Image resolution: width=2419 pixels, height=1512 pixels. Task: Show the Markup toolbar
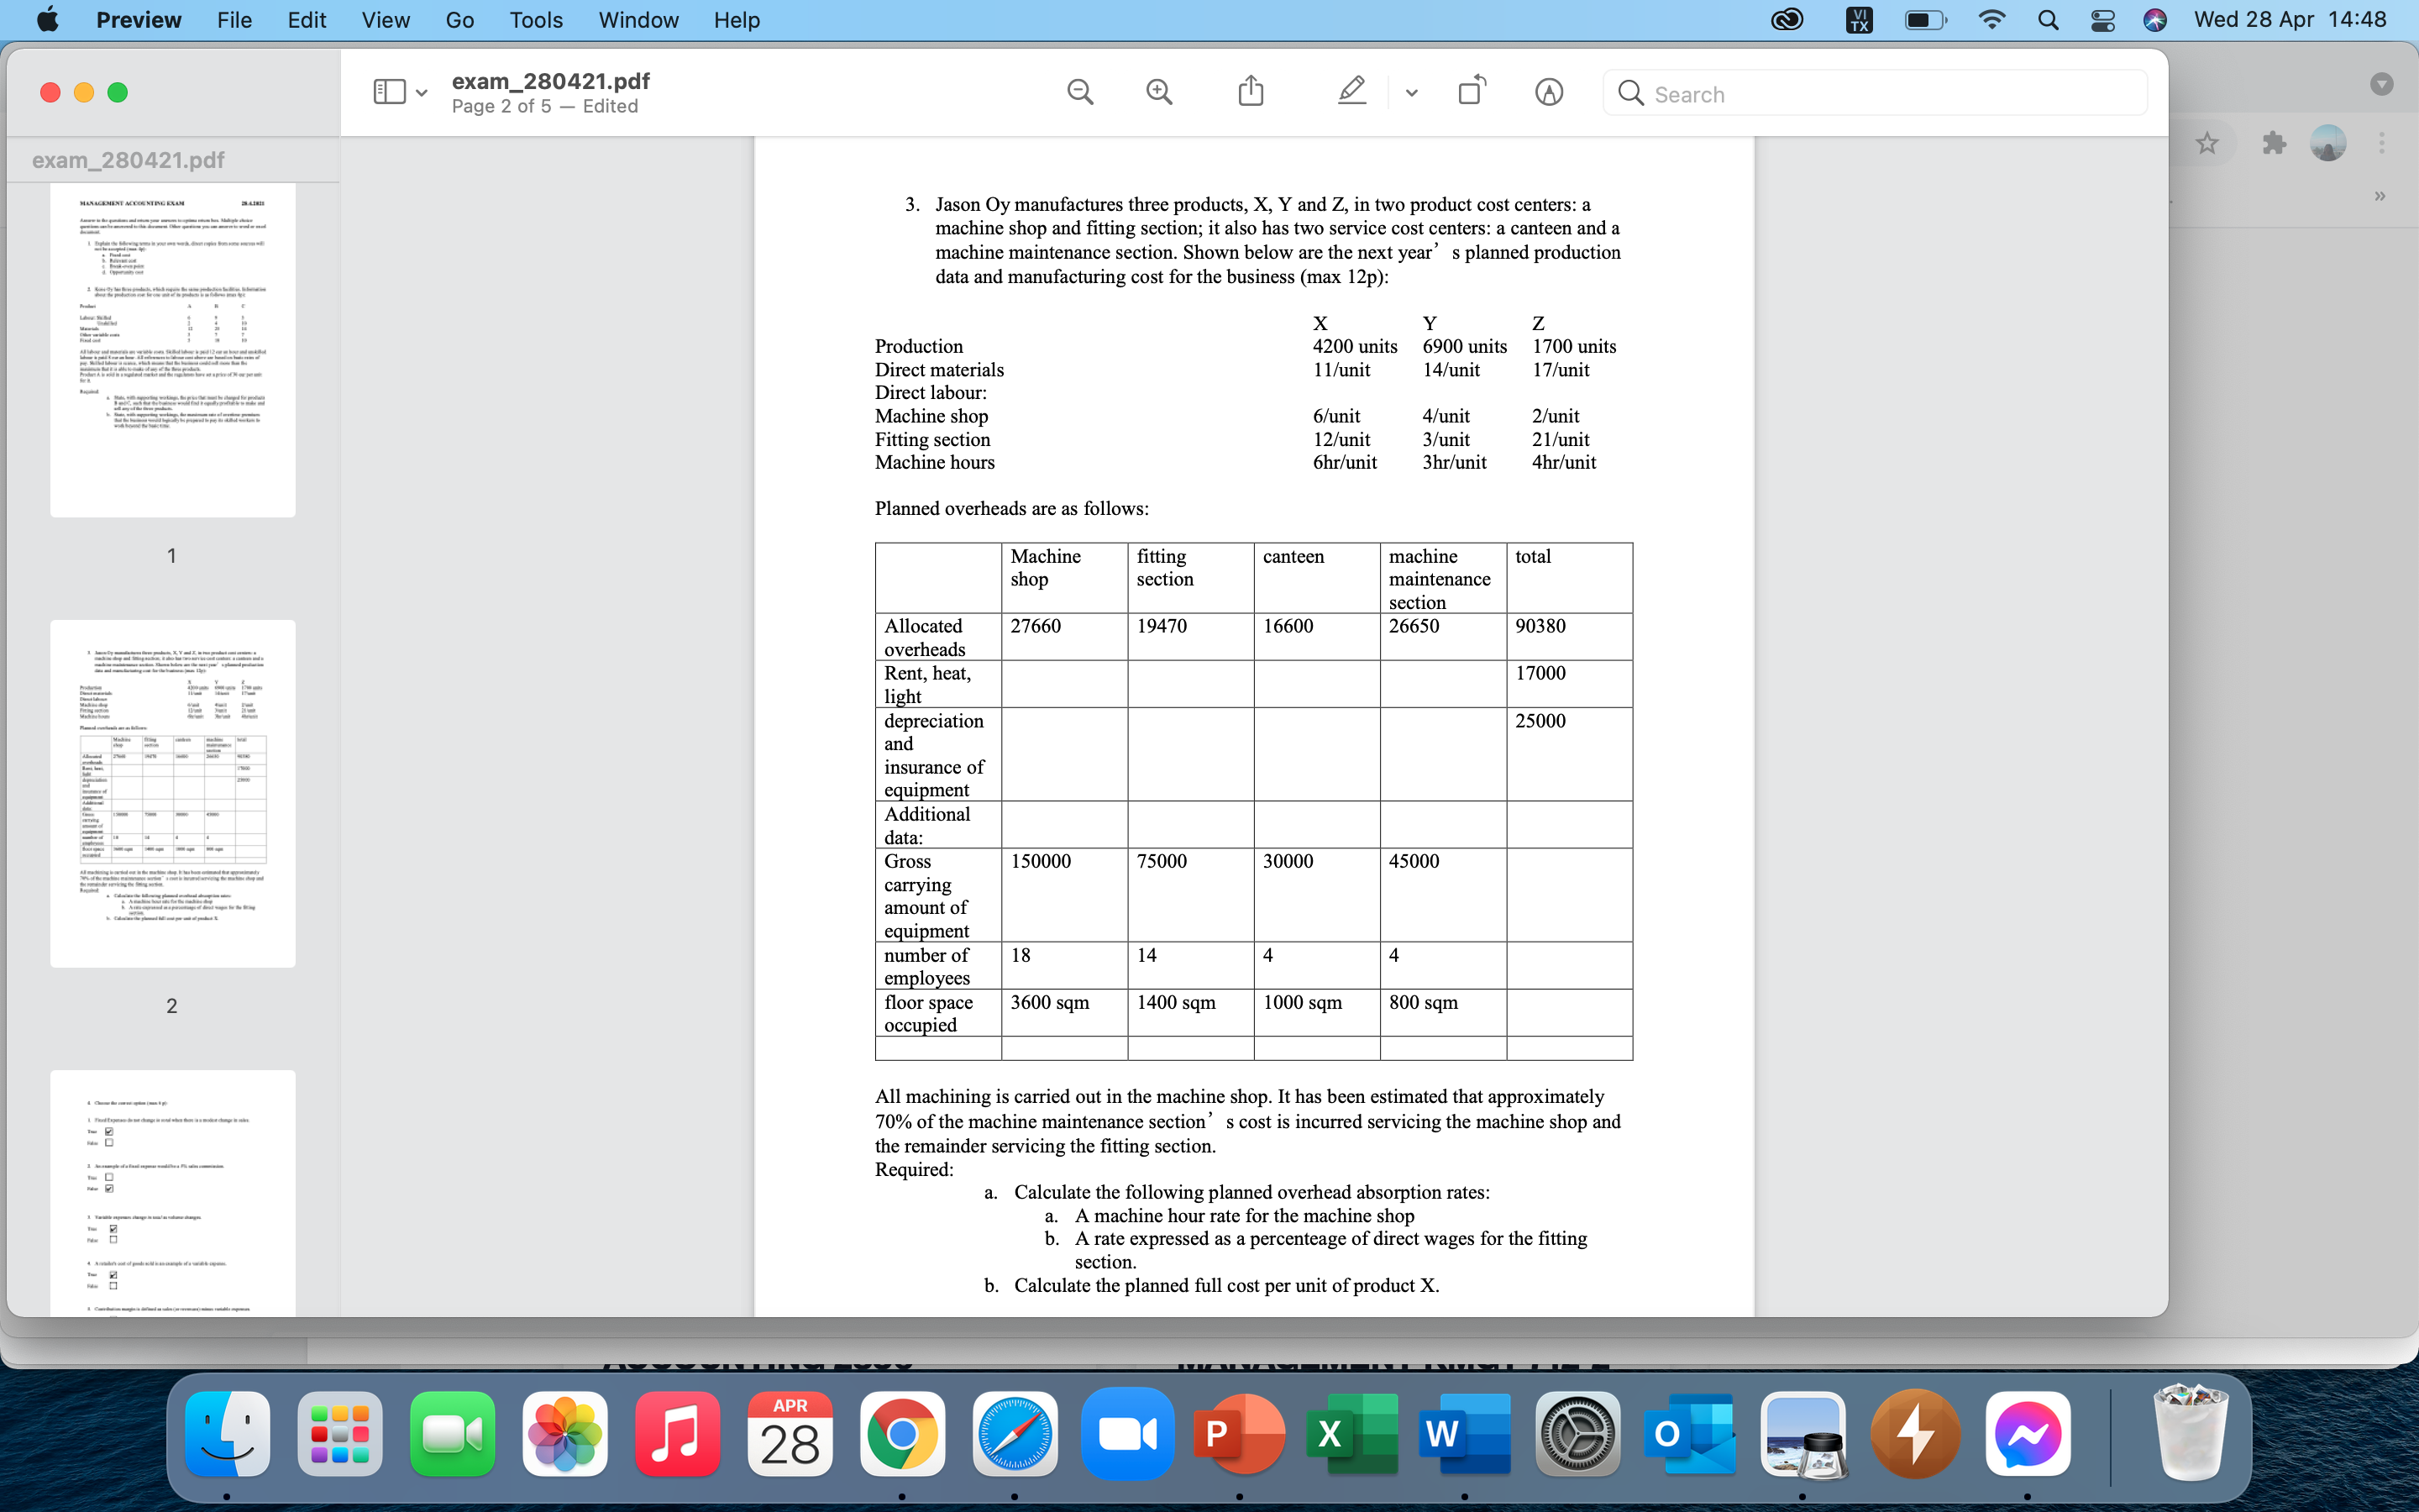click(1548, 93)
